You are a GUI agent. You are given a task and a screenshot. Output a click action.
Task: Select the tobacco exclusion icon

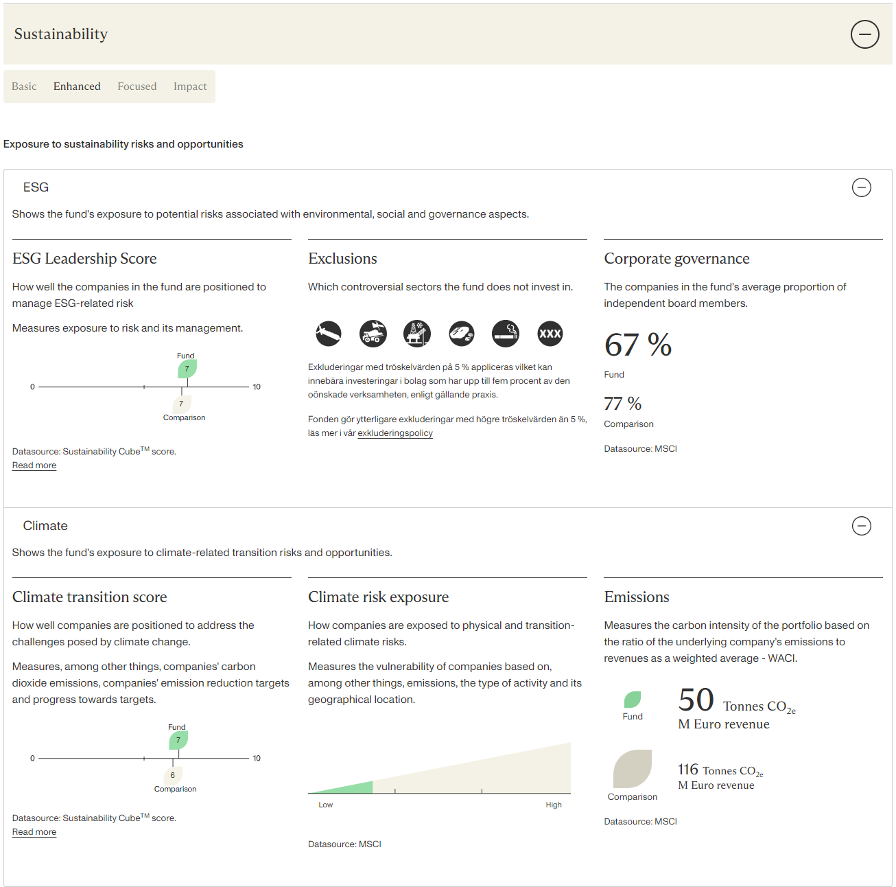[505, 334]
